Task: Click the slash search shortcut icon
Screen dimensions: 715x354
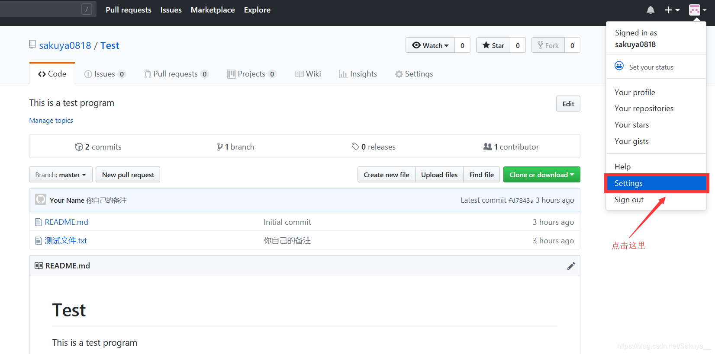Action: coord(87,9)
